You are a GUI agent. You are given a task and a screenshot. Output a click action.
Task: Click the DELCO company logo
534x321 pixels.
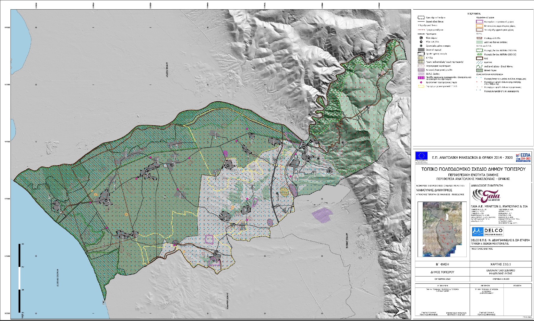click(x=487, y=232)
